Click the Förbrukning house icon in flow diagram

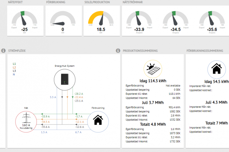[98, 120]
